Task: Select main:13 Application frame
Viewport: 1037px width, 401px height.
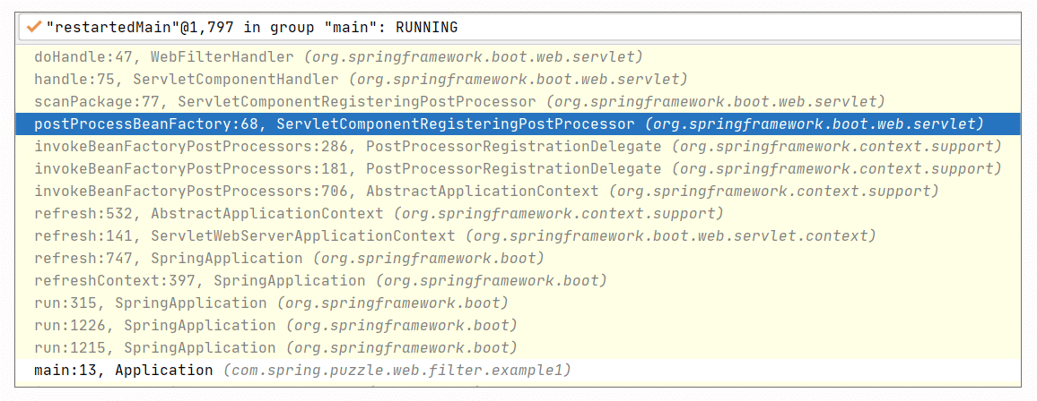Action: (520, 371)
